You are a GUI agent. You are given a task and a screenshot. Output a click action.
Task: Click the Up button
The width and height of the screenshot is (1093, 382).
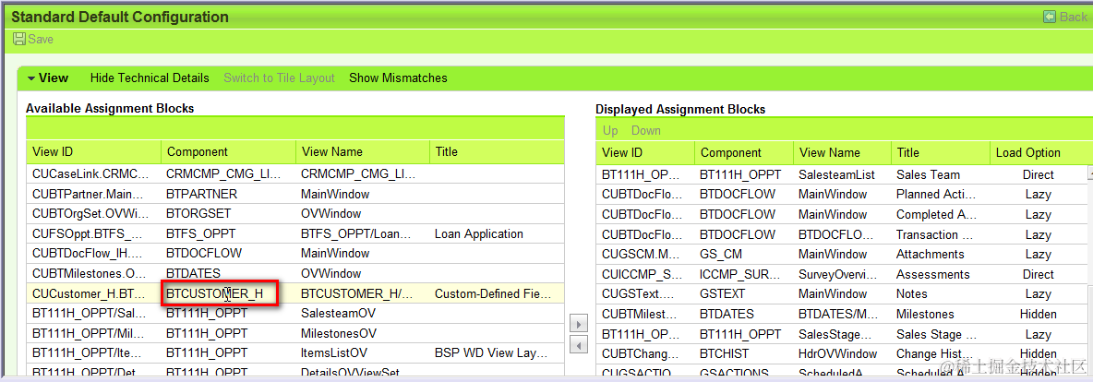pos(610,130)
